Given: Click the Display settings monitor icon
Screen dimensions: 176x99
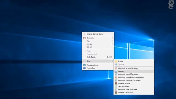Looking at the screenshot, I should tap(84, 65).
